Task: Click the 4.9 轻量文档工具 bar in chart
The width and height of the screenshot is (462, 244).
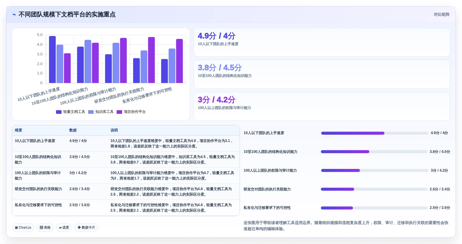Action: (52, 60)
